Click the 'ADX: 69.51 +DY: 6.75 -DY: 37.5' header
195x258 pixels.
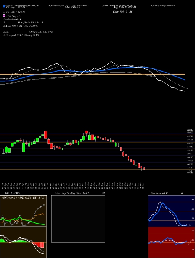tap(23, 198)
